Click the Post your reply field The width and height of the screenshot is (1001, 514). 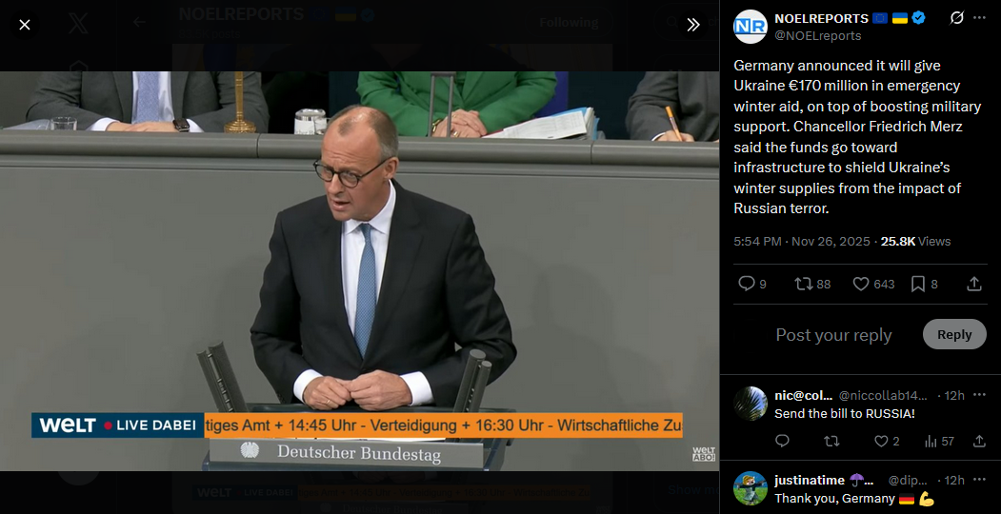coord(833,335)
